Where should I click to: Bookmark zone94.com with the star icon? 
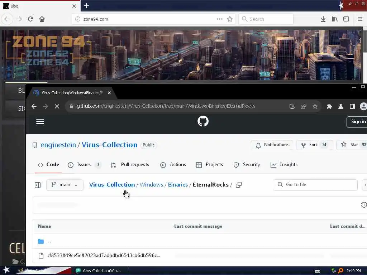click(x=230, y=19)
